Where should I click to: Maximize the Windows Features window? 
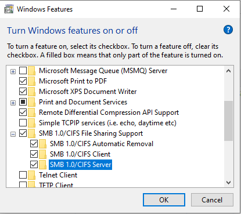click(x=200, y=9)
